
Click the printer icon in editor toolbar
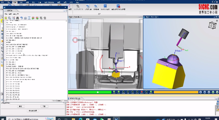(25, 18)
